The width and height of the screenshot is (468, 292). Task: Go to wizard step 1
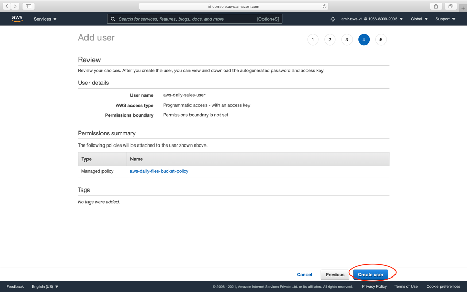coord(313,40)
